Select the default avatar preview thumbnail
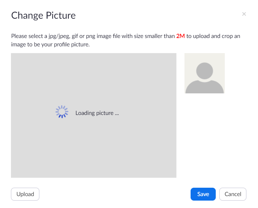Viewport: 258px width, 208px height. (x=204, y=73)
